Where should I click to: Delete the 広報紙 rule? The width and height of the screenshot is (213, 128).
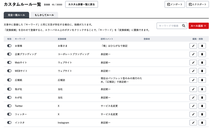tap(202, 80)
